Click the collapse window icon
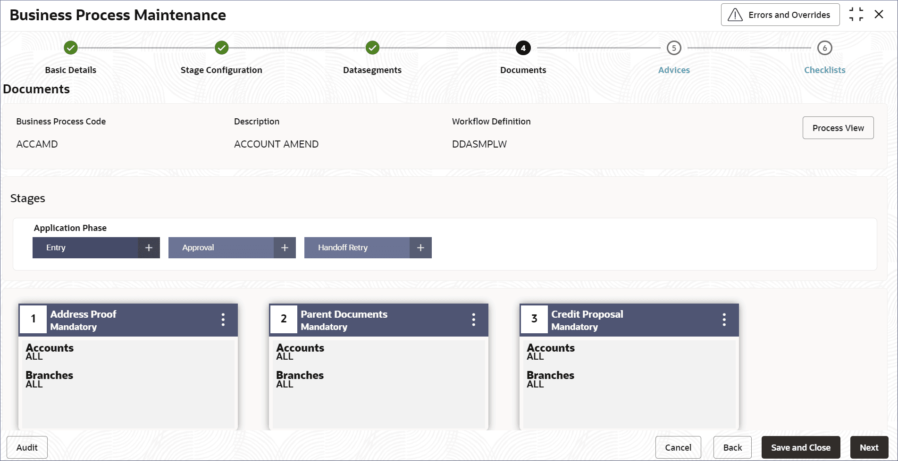The image size is (898, 461). (856, 15)
